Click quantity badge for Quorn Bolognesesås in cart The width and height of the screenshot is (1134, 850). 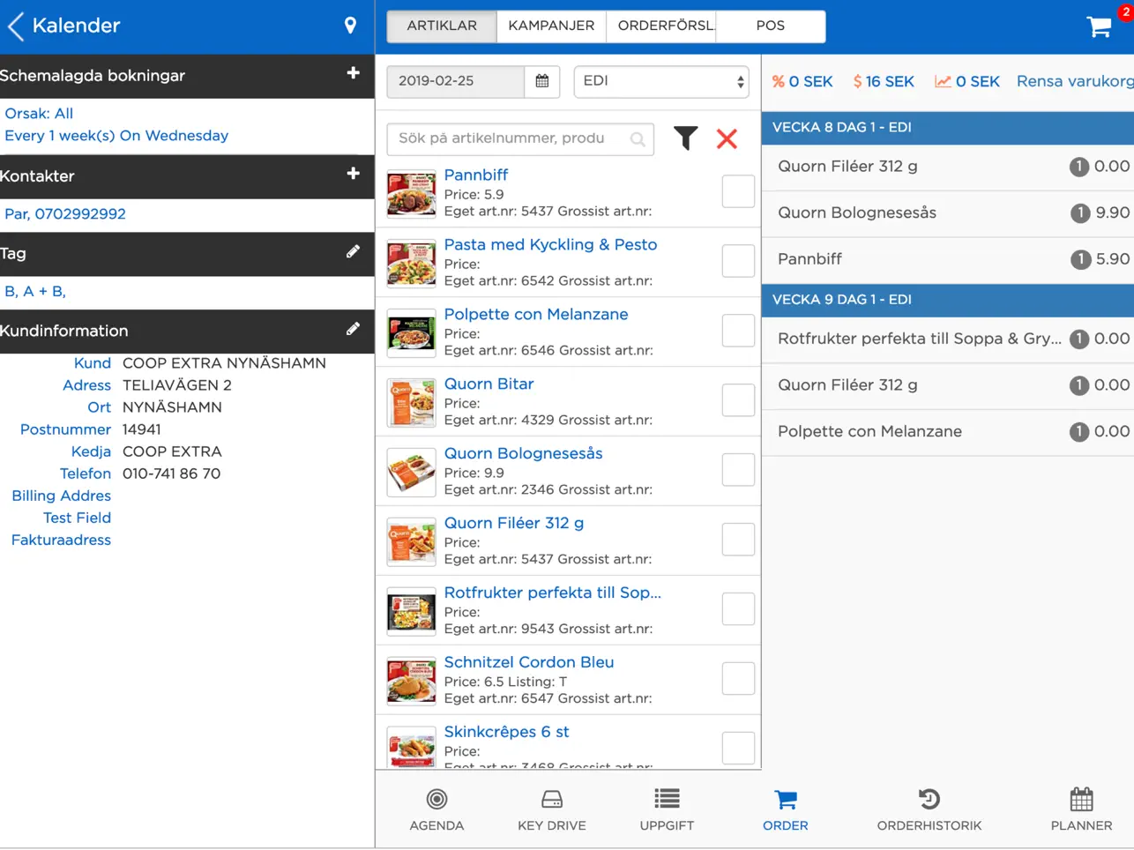(x=1079, y=212)
